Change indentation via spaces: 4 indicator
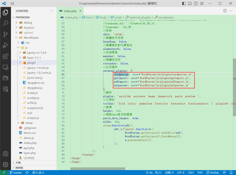236x175 pixels. pyautogui.click(x=169, y=172)
